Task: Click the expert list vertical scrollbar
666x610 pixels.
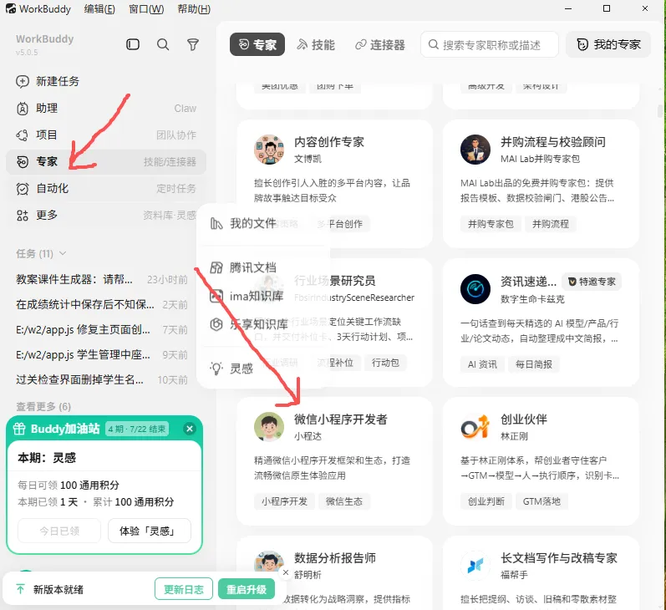Action: click(659, 110)
